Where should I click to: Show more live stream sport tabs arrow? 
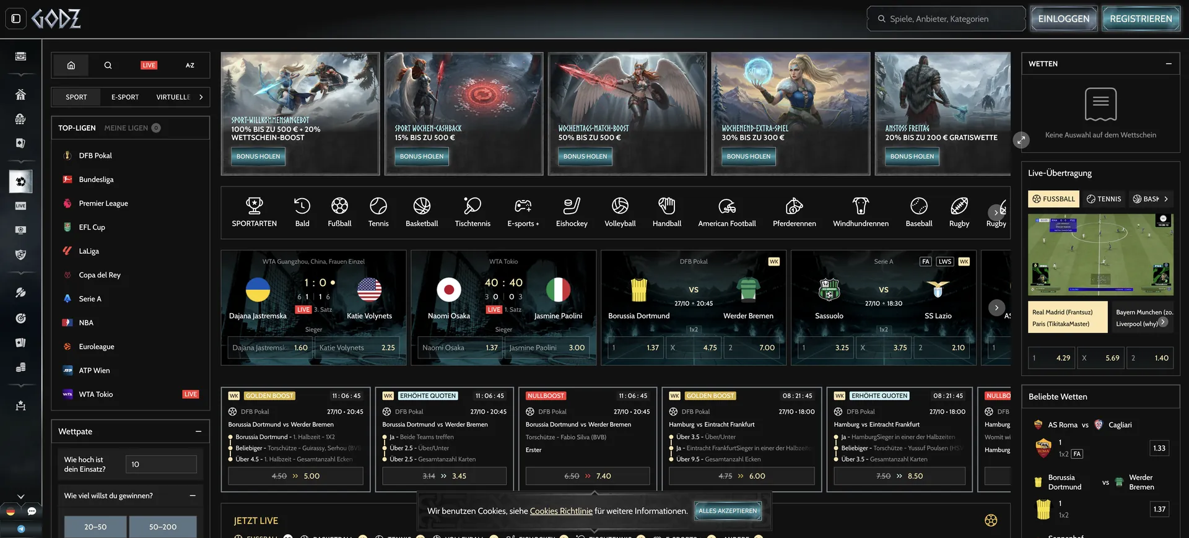(1166, 199)
